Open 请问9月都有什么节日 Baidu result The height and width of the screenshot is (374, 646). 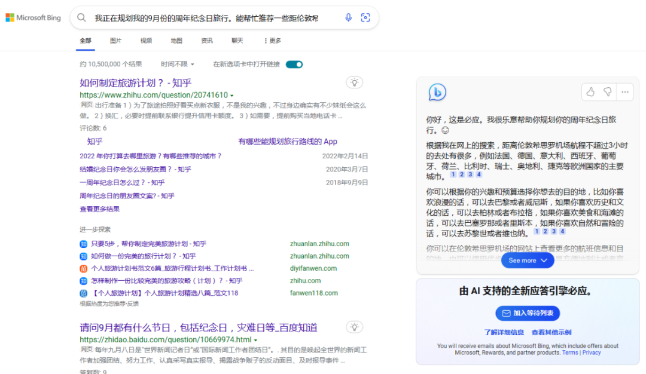point(199,328)
